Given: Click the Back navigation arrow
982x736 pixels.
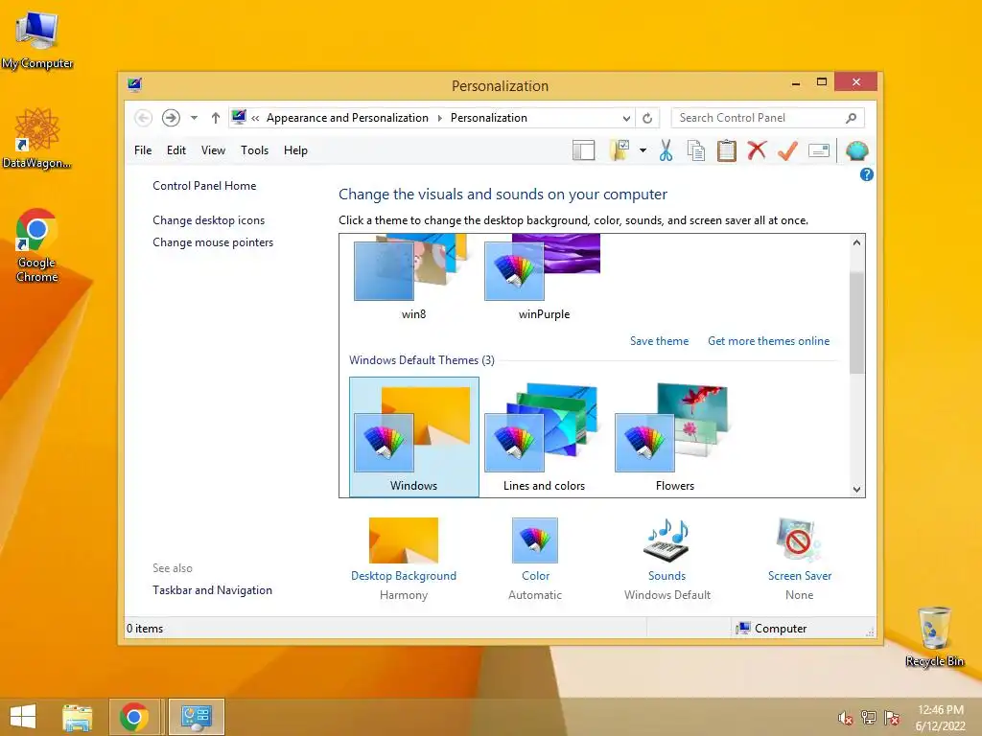Looking at the screenshot, I should [x=144, y=118].
